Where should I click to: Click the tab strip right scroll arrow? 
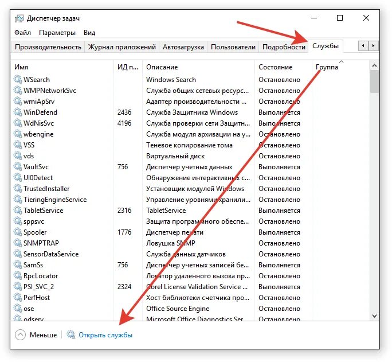373,46
